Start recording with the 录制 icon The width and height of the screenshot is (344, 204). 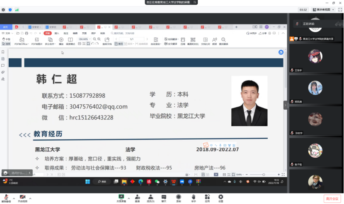(178, 198)
